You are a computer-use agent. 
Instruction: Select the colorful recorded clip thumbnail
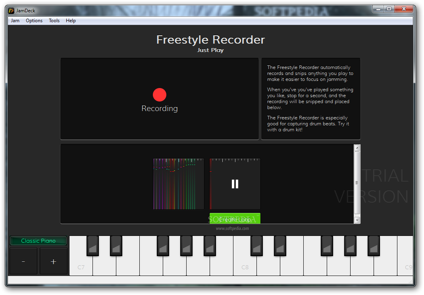(179, 184)
